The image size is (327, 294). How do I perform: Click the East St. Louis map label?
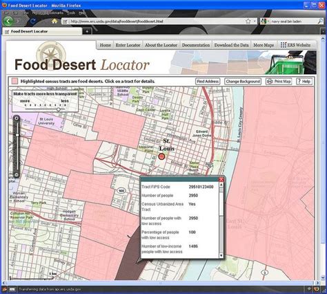click(x=235, y=223)
